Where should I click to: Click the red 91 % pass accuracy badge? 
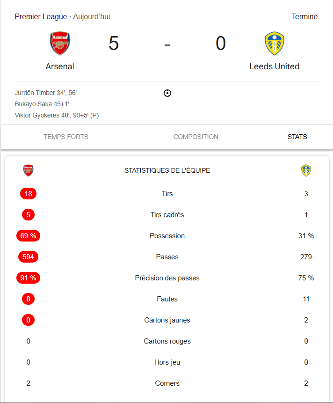tap(28, 278)
